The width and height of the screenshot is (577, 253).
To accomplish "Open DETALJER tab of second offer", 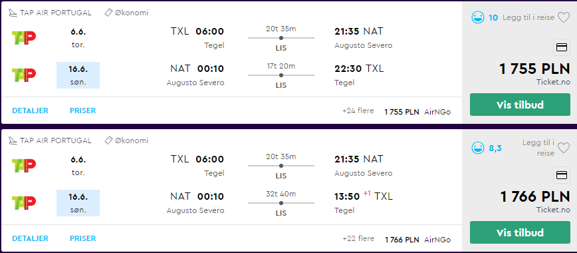I will click(x=30, y=238).
